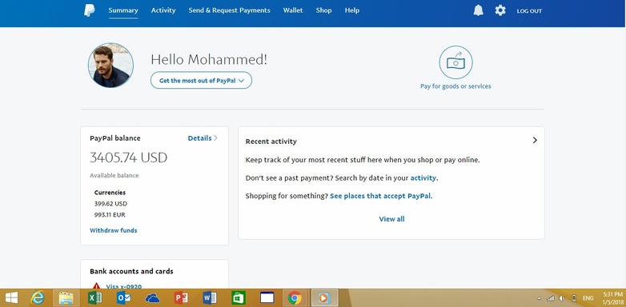Go to the Activity tab
The image size is (626, 307).
pyautogui.click(x=163, y=10)
